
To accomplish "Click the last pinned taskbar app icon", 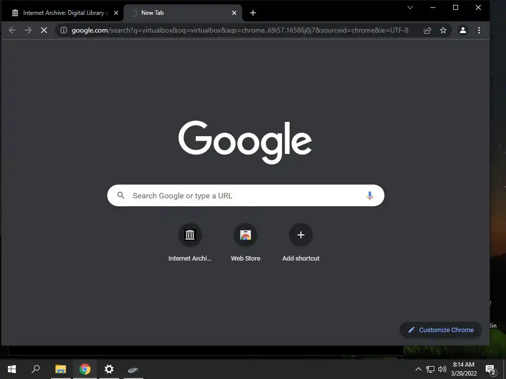I will pyautogui.click(x=133, y=369).
